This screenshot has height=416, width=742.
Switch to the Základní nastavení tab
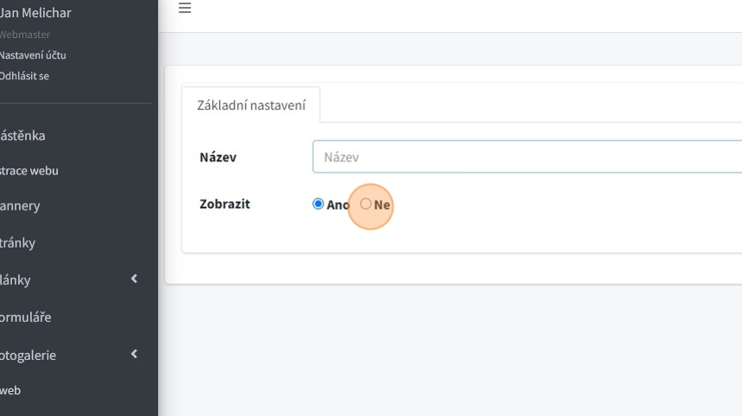tap(251, 105)
